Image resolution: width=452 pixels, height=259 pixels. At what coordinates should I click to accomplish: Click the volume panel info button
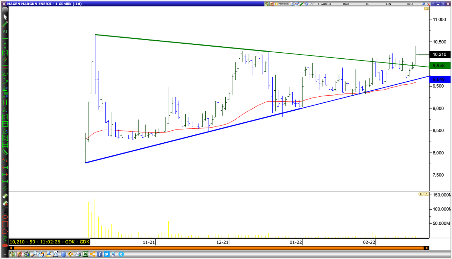point(421,194)
